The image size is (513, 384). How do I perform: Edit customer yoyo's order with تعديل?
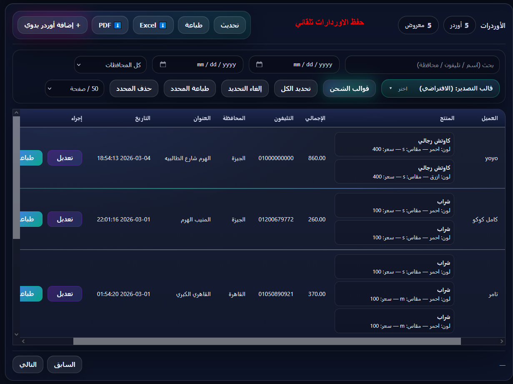click(x=65, y=158)
